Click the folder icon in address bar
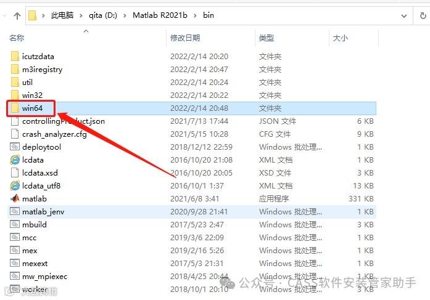The height and width of the screenshot is (300, 430). coord(33,15)
